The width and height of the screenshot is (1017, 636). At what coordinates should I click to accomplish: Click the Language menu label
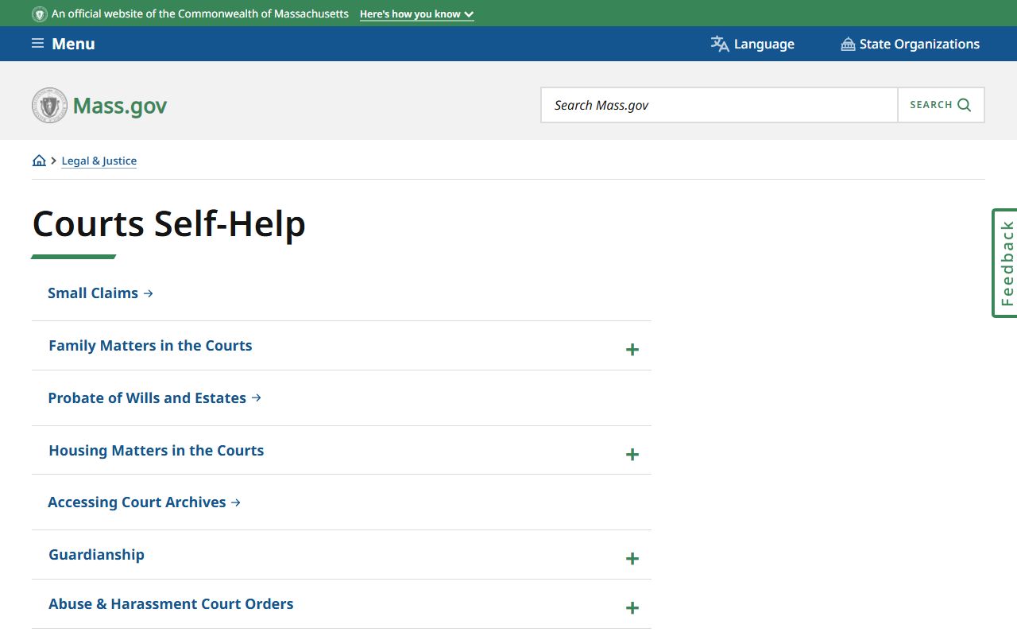point(764,45)
